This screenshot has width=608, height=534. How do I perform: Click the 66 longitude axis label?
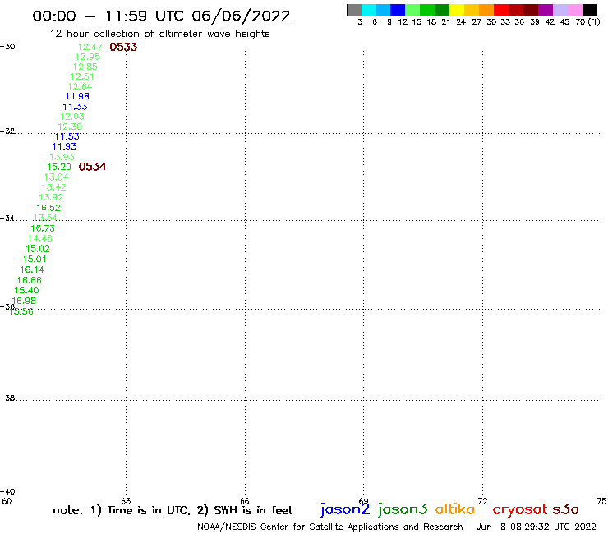245,501
